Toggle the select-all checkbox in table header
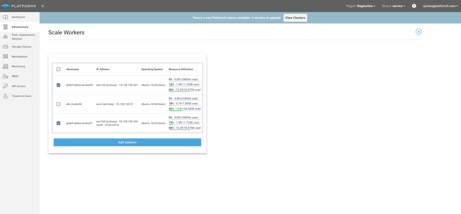Image resolution: width=461 pixels, height=214 pixels. tap(59, 69)
